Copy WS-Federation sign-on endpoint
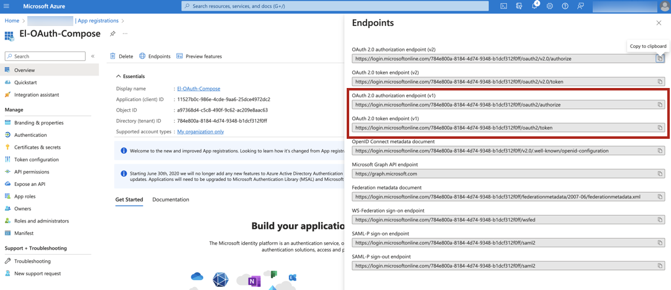Viewport: 671px width, 290px height. [x=660, y=219]
